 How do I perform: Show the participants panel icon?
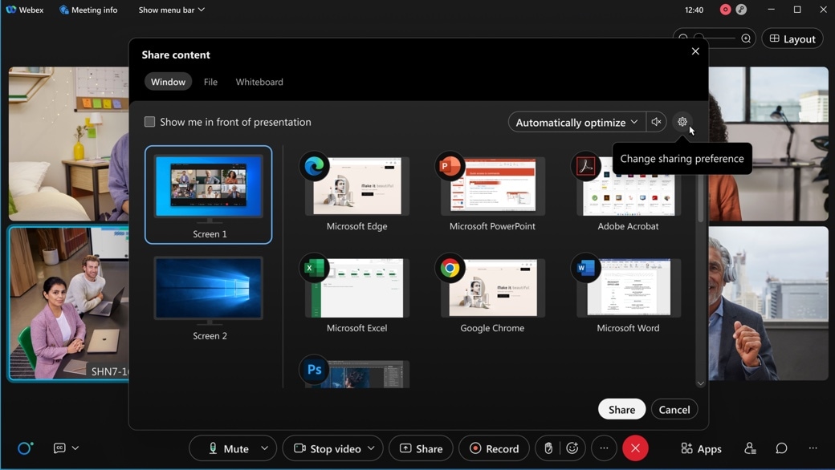(750, 449)
